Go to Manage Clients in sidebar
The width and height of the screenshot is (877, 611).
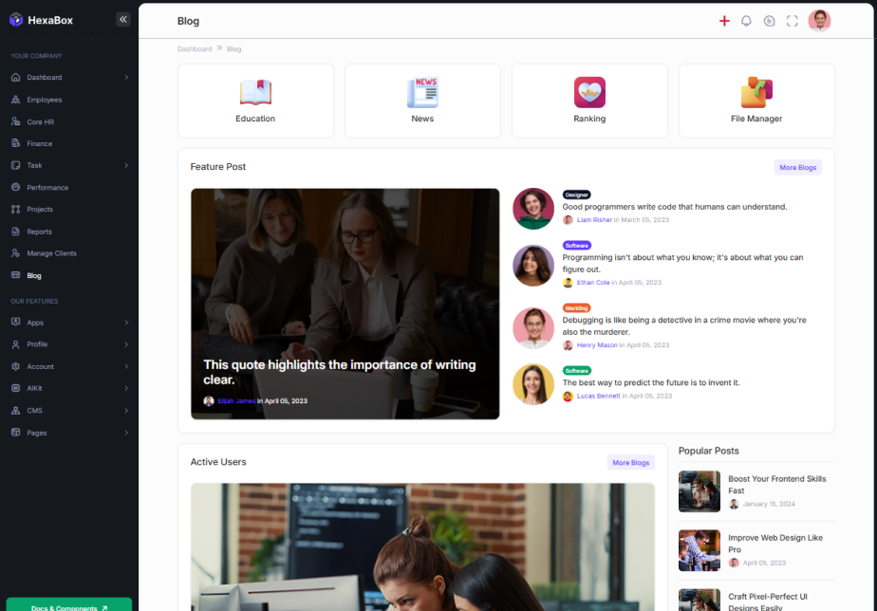(51, 253)
